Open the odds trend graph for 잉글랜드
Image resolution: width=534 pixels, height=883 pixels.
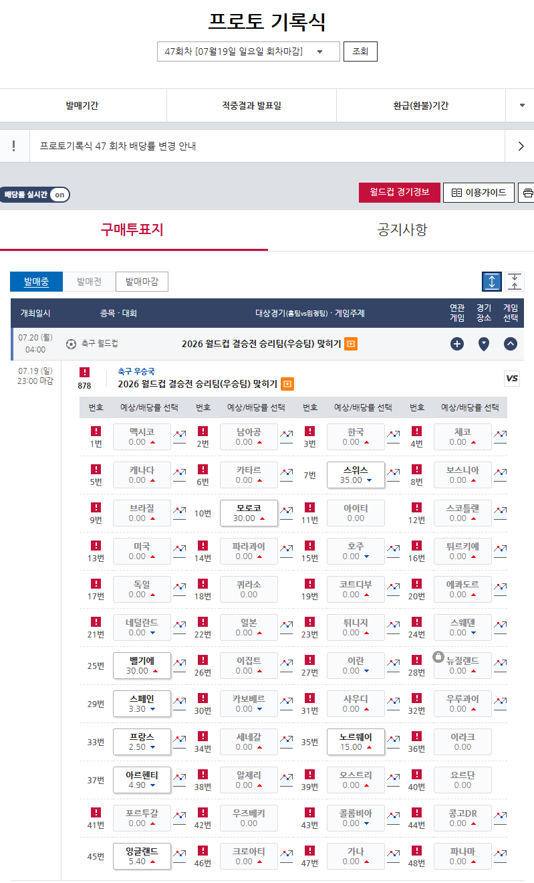click(179, 856)
